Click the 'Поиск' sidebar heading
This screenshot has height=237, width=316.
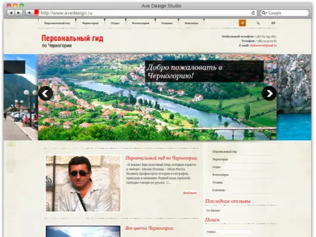(213, 220)
